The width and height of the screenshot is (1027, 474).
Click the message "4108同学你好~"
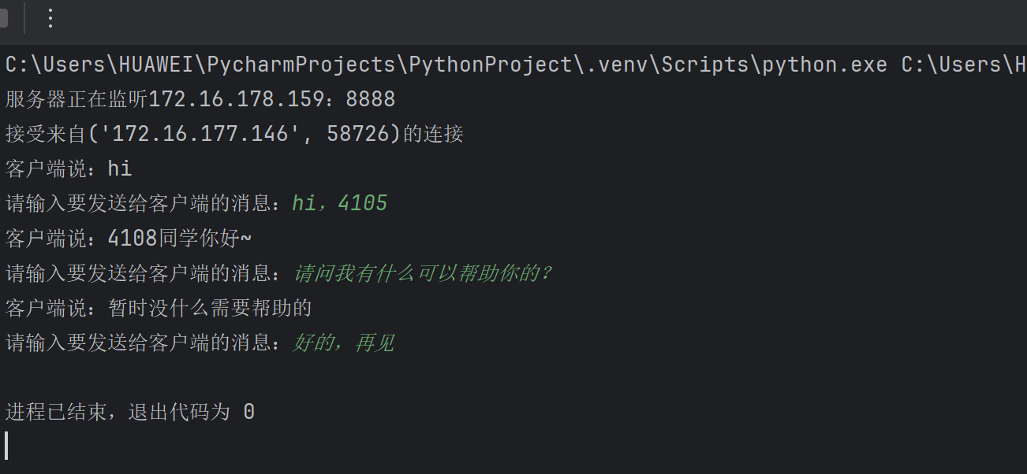[180, 238]
